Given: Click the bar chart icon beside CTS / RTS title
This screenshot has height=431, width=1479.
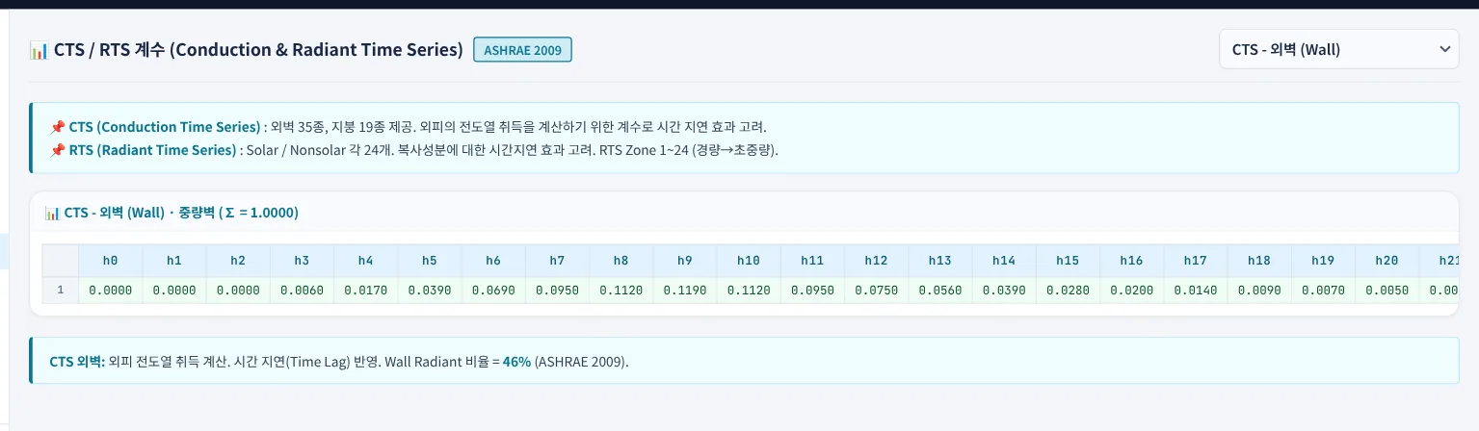Looking at the screenshot, I should pos(40,50).
